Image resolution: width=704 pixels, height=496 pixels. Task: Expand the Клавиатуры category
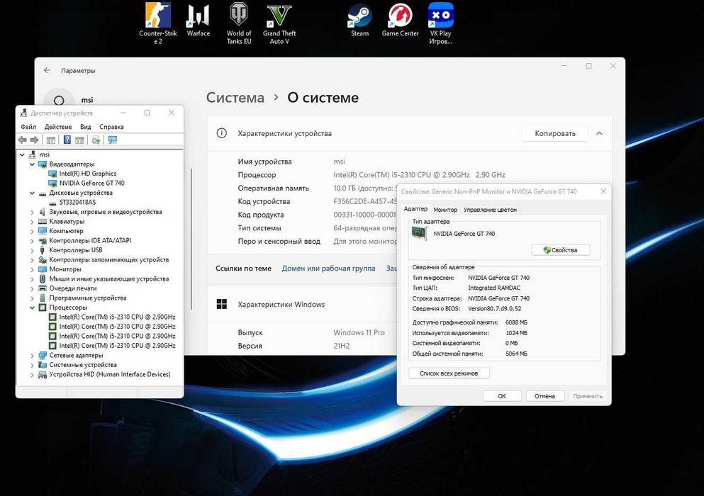33,221
